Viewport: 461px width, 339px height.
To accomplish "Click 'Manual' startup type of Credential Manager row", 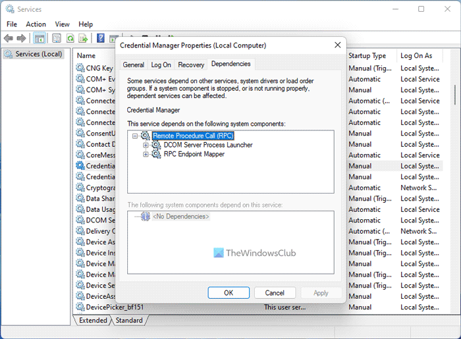I will pyautogui.click(x=360, y=166).
